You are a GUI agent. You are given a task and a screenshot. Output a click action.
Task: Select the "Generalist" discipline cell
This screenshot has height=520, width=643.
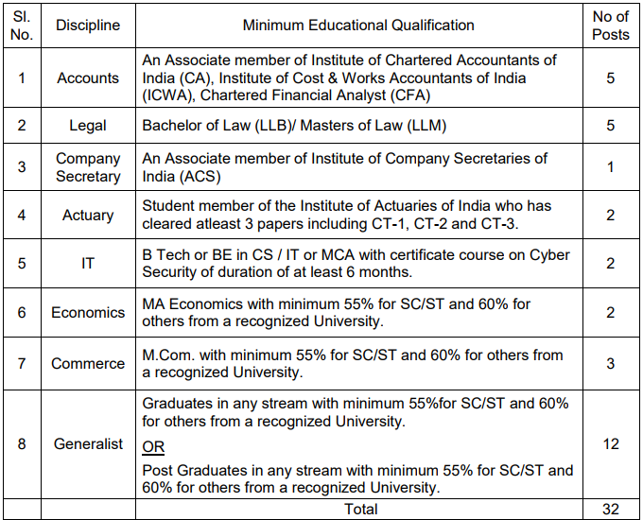click(88, 444)
